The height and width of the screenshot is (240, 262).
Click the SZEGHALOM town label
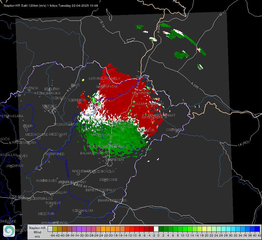pos(82,211)
